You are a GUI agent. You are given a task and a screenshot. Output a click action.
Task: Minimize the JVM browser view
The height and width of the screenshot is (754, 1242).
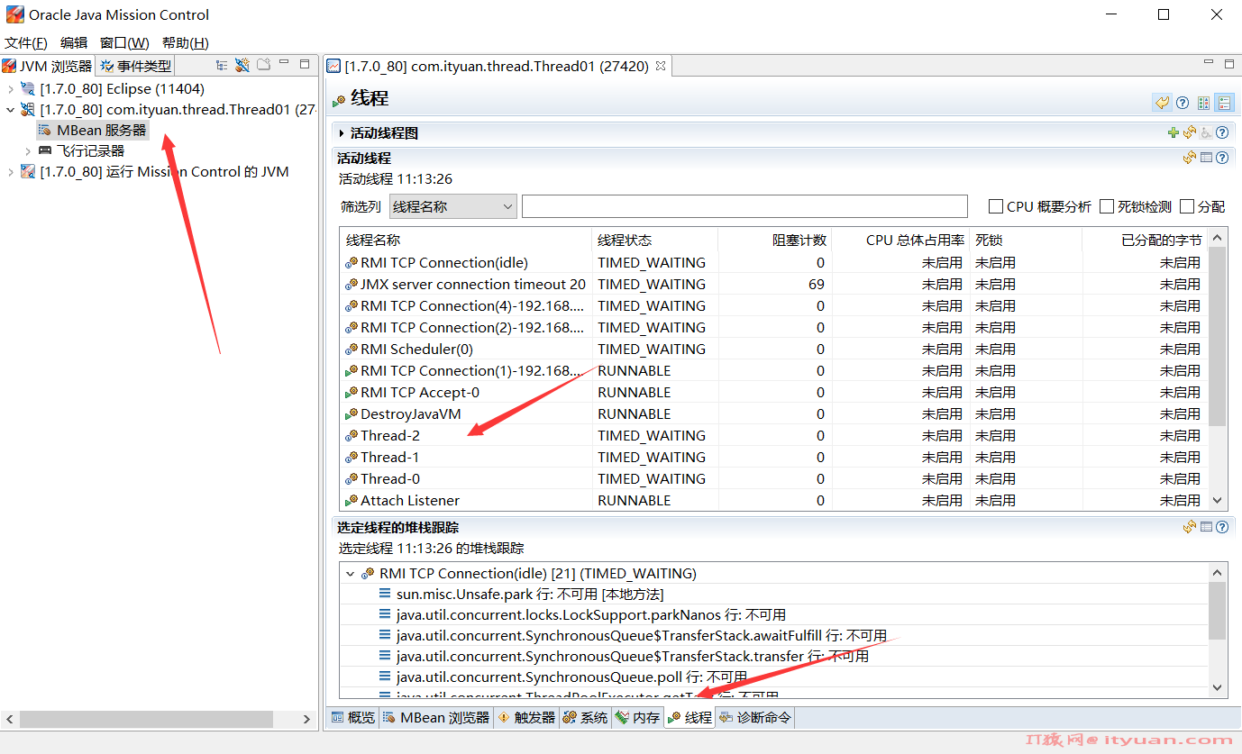coord(284,64)
